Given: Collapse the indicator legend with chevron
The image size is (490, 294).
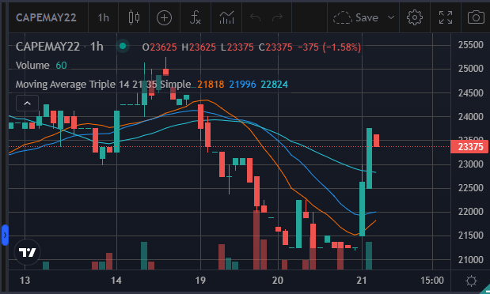Looking at the screenshot, I should [27, 104].
